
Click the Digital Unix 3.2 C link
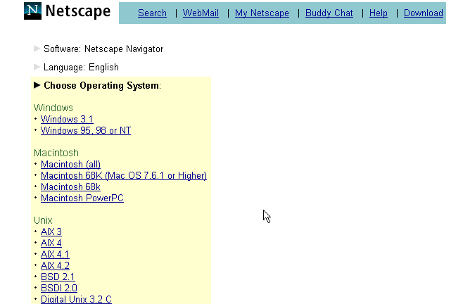76,299
